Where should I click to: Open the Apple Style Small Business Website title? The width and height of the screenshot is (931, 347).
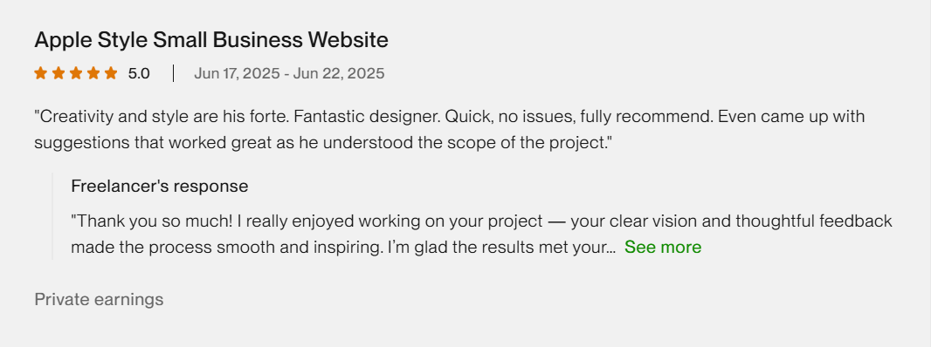211,40
